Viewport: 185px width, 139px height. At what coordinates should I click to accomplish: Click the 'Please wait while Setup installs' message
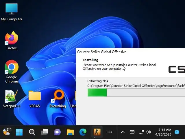click(119, 67)
